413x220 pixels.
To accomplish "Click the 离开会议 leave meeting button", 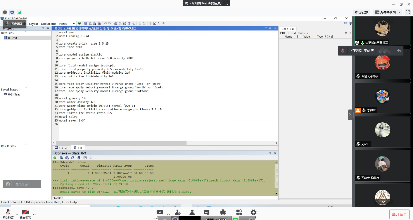I will (399, 214).
